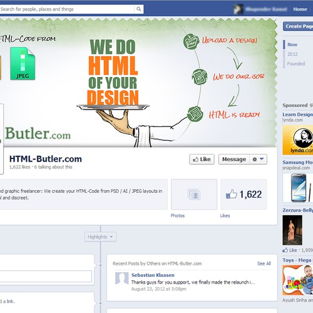
Task: Jump to 2012 in the timeline
Action: point(292,54)
